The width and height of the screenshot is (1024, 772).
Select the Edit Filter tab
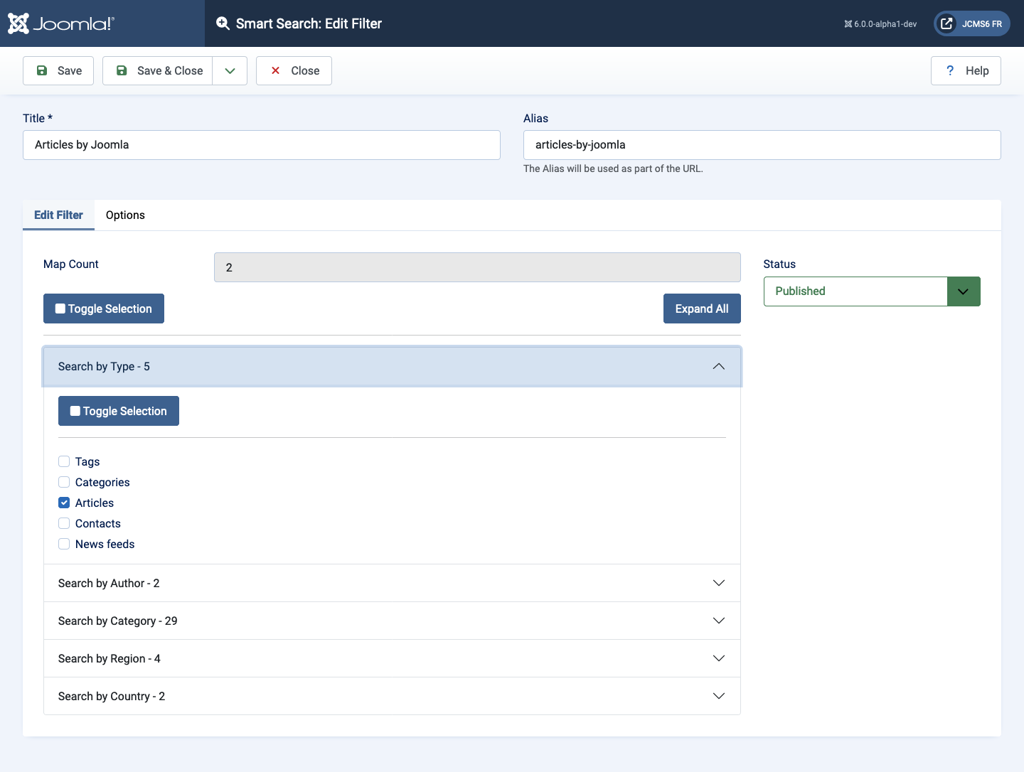coord(58,215)
